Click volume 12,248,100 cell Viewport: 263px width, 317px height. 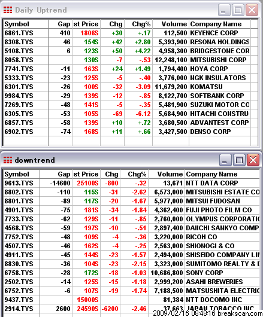point(171,60)
